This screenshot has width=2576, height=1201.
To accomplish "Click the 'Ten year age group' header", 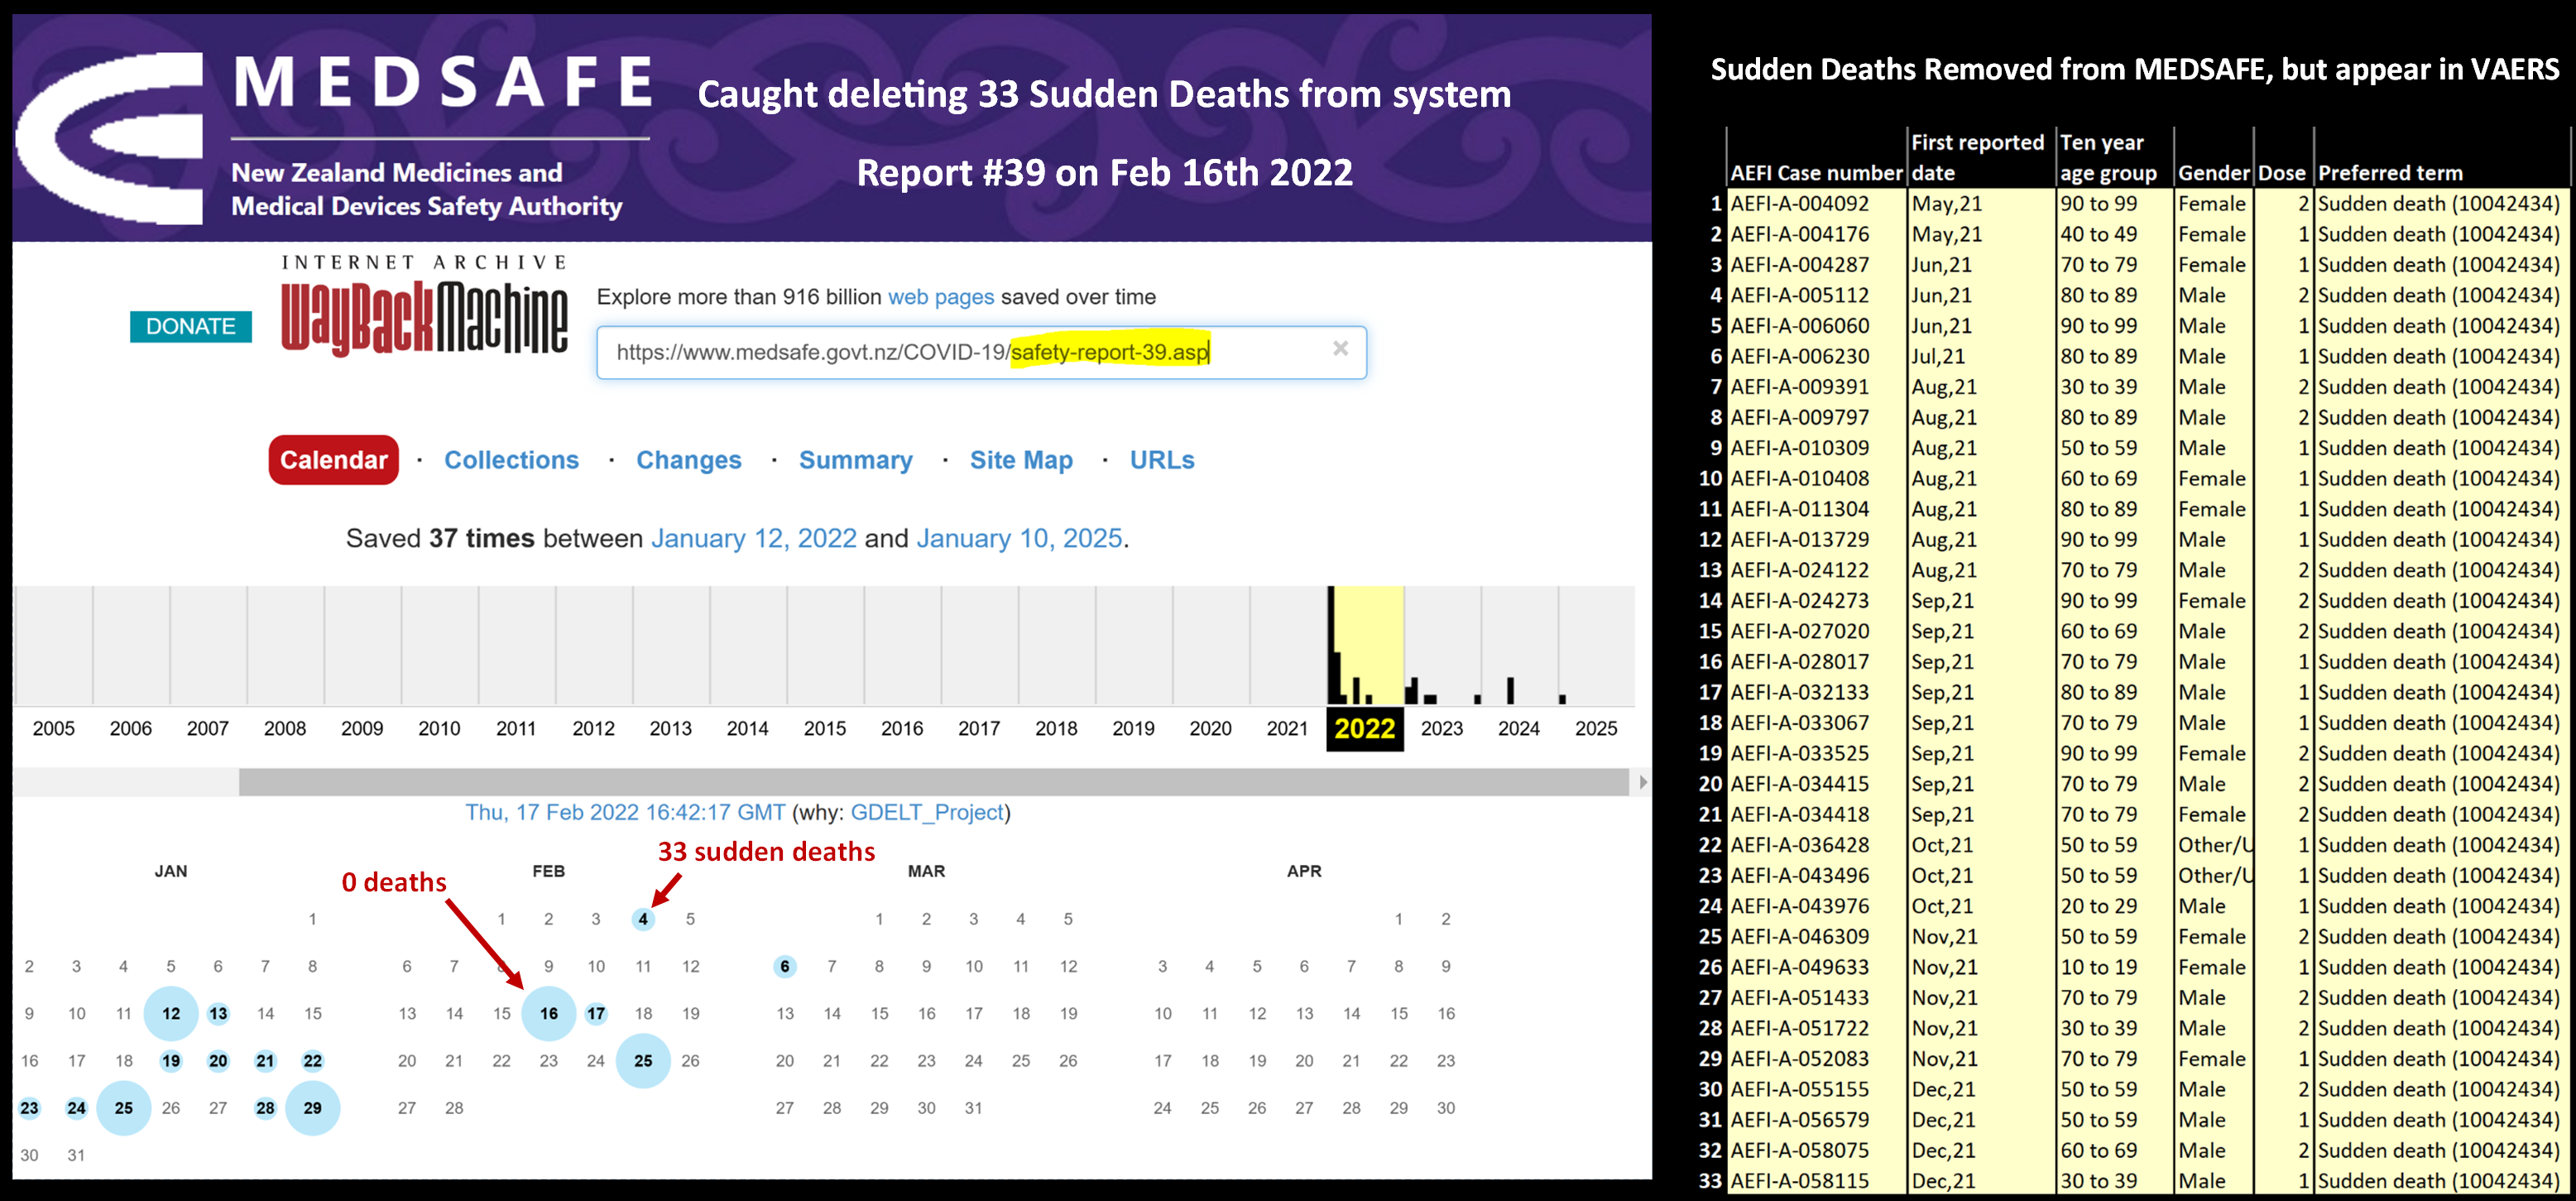I will 2108,157.
